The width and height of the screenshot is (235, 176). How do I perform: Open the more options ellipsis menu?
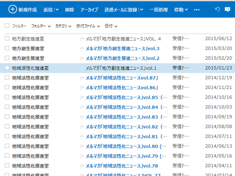click(x=197, y=10)
